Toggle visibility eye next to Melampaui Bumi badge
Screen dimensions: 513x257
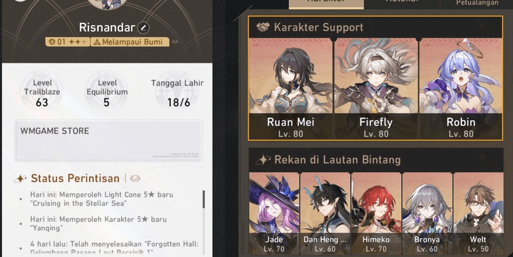point(175,42)
